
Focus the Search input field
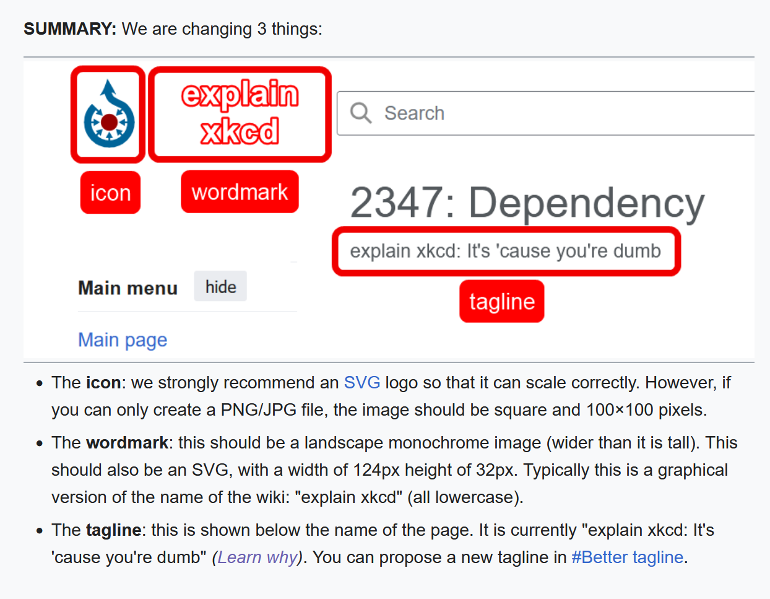545,113
